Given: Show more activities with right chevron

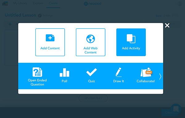Looking at the screenshot, I should tap(160, 77).
